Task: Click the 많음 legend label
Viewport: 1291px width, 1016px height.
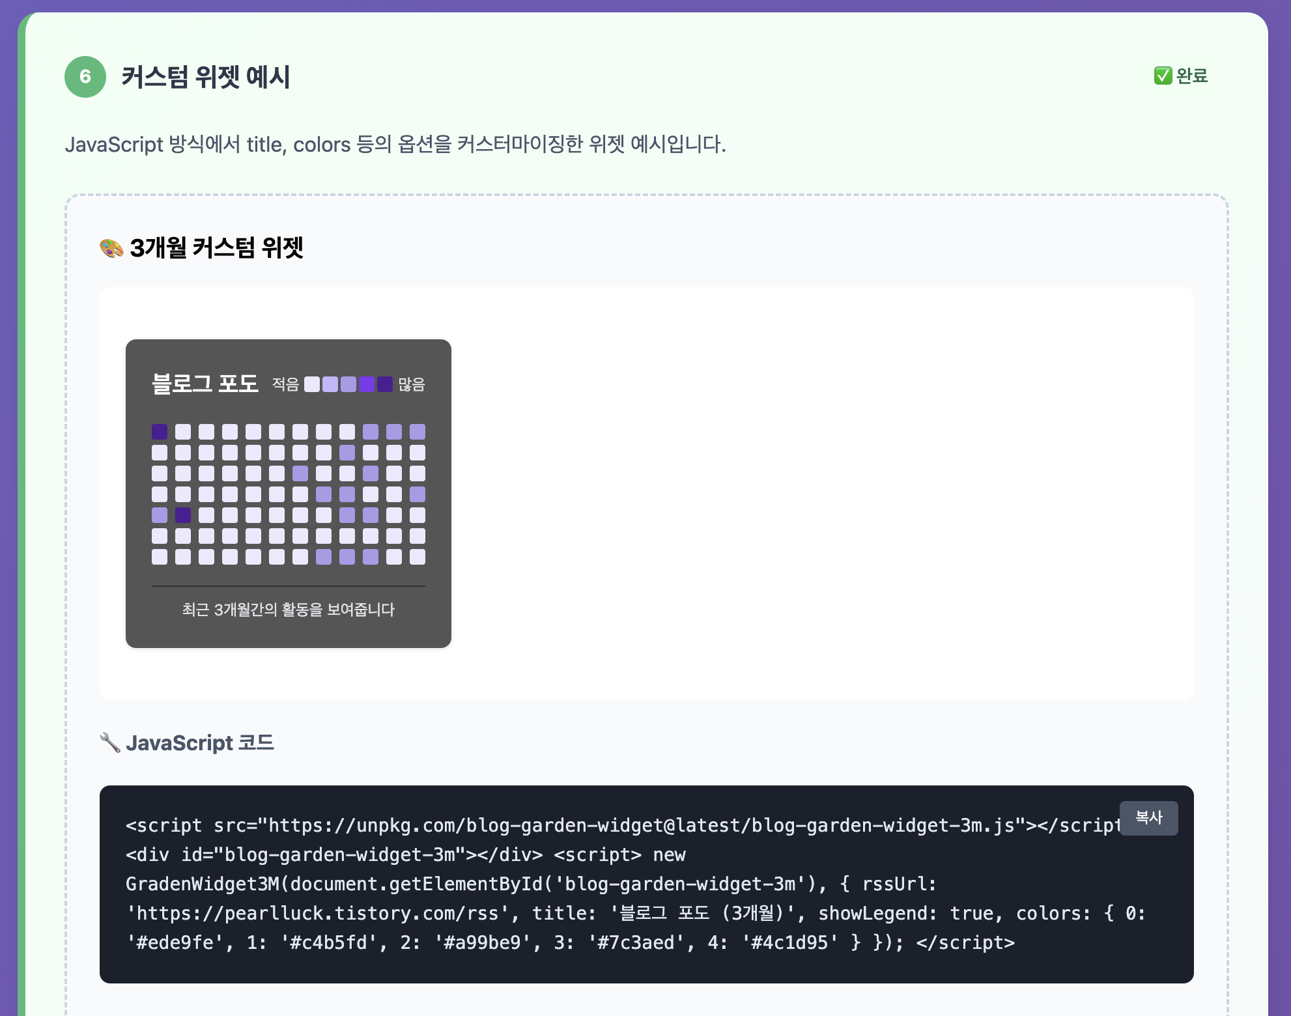Action: [x=412, y=385]
